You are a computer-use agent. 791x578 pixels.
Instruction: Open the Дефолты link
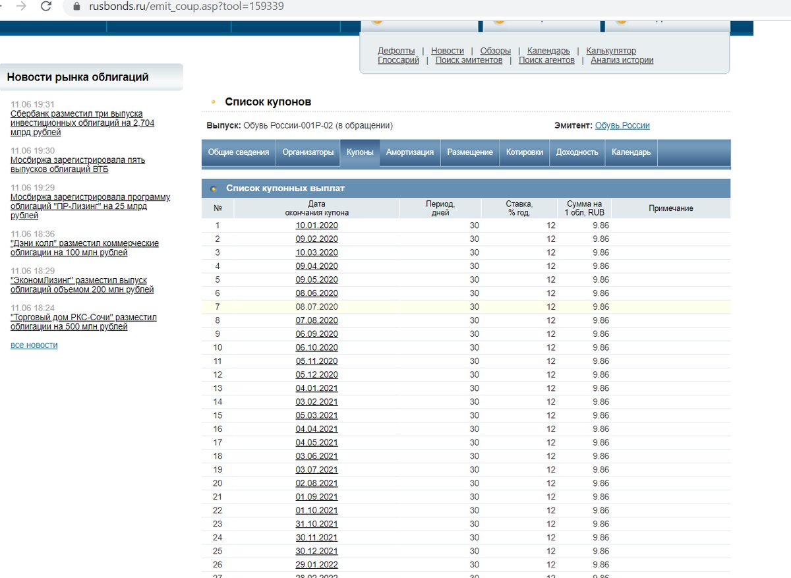tap(396, 51)
